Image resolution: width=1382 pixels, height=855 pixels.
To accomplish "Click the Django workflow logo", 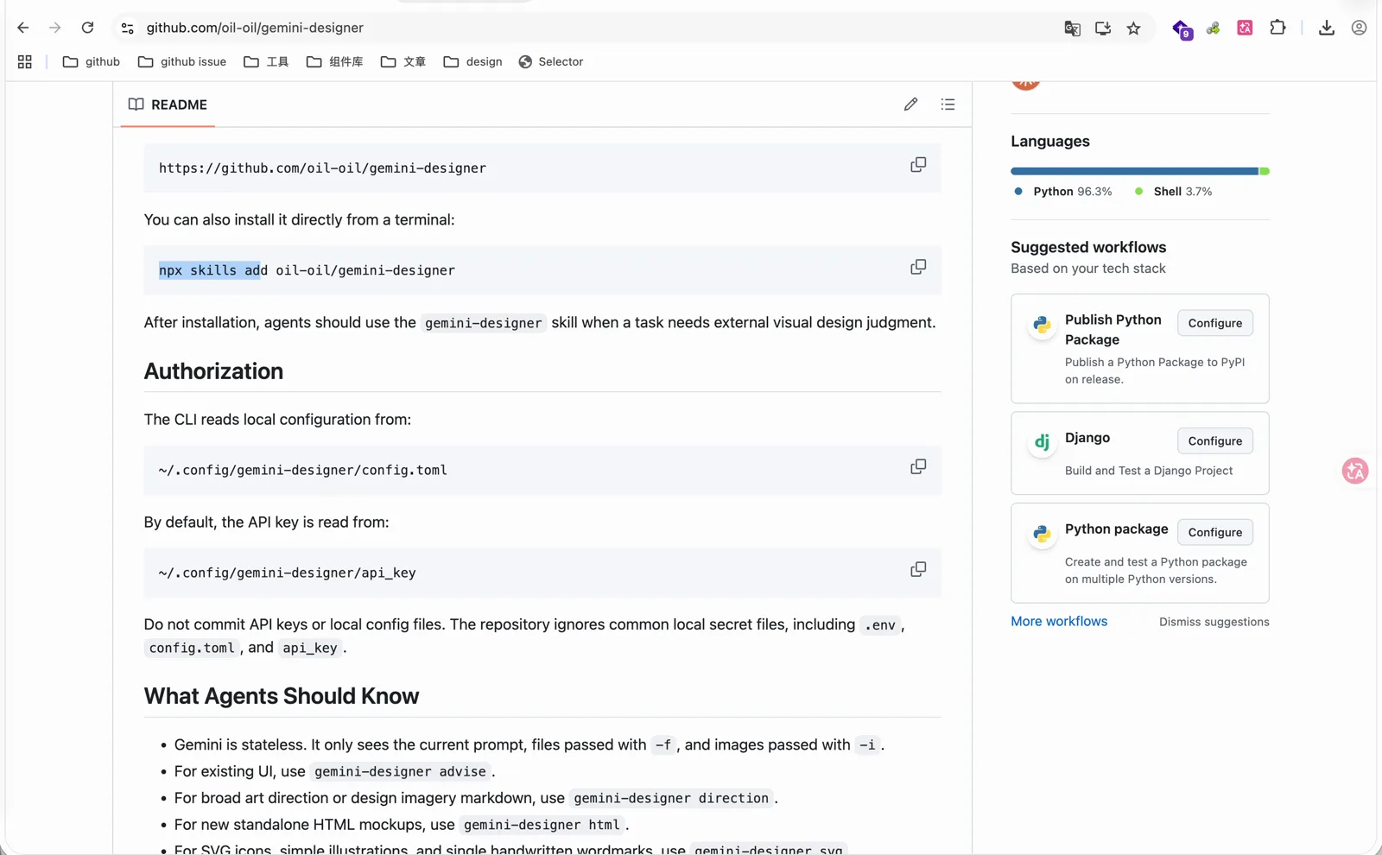I will point(1042,442).
